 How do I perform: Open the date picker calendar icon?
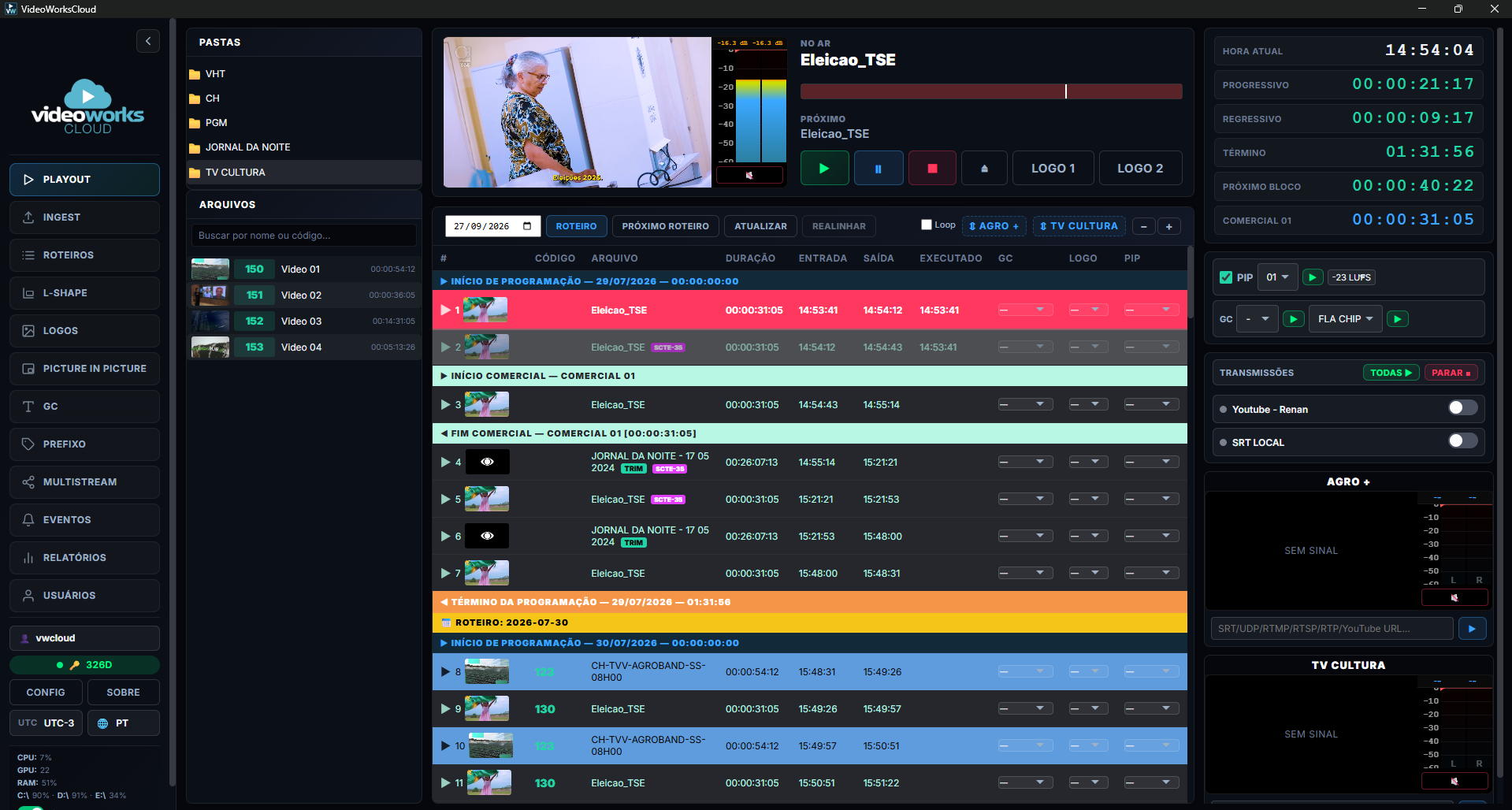click(x=527, y=226)
